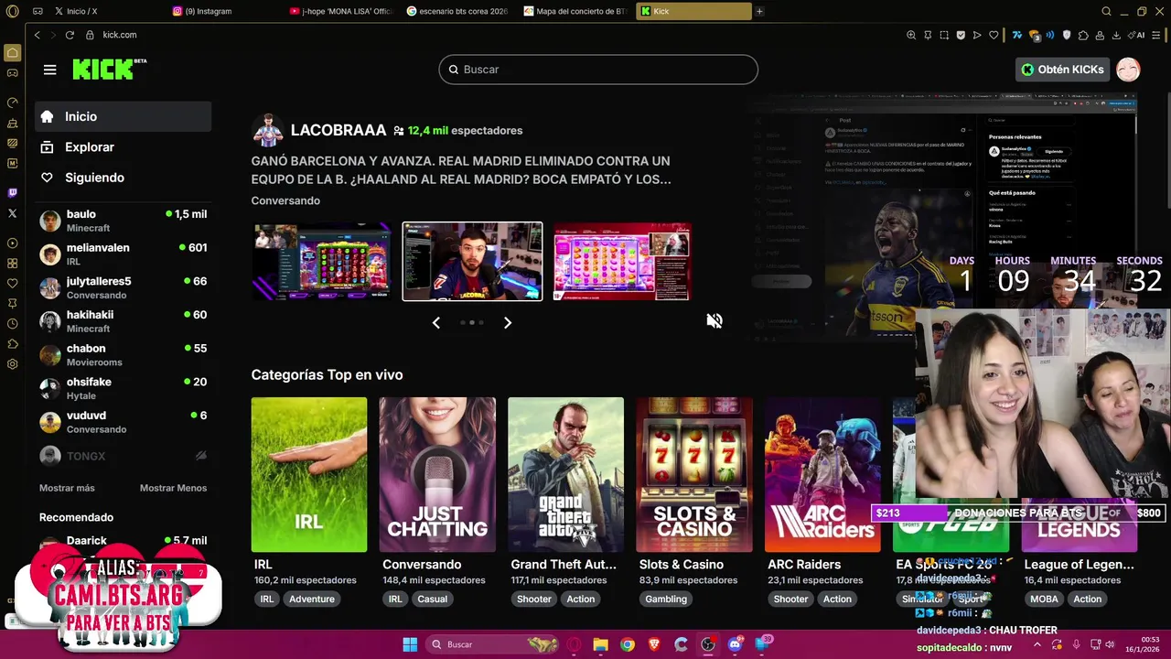Open Brave browser from the taskbar
Image resolution: width=1171 pixels, height=659 pixels.
pos(654,644)
